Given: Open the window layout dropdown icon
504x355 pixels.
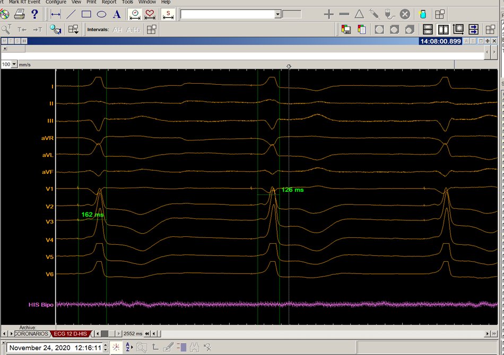Looking at the screenshot, I should (73, 30).
